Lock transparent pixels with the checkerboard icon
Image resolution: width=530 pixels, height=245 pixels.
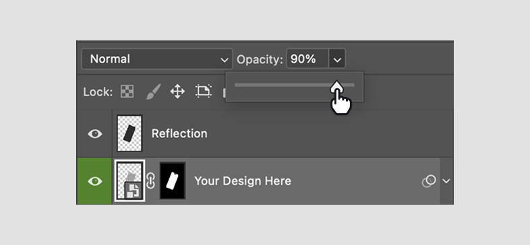(x=127, y=92)
